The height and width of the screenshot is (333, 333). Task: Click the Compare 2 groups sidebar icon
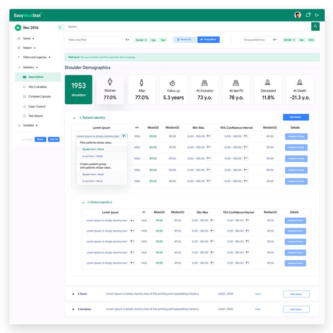24,97
